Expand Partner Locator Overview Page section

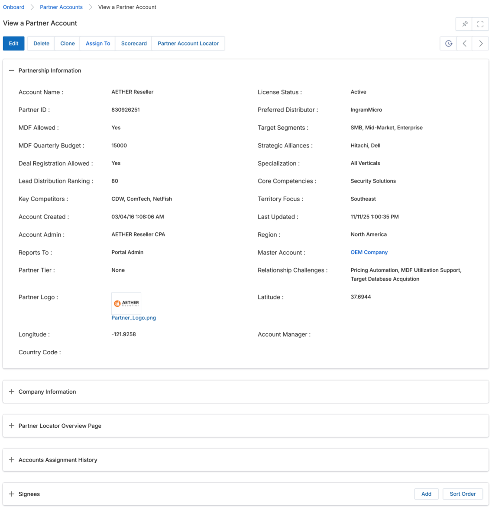point(12,426)
